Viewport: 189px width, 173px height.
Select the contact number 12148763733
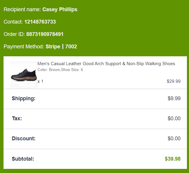click(40, 22)
